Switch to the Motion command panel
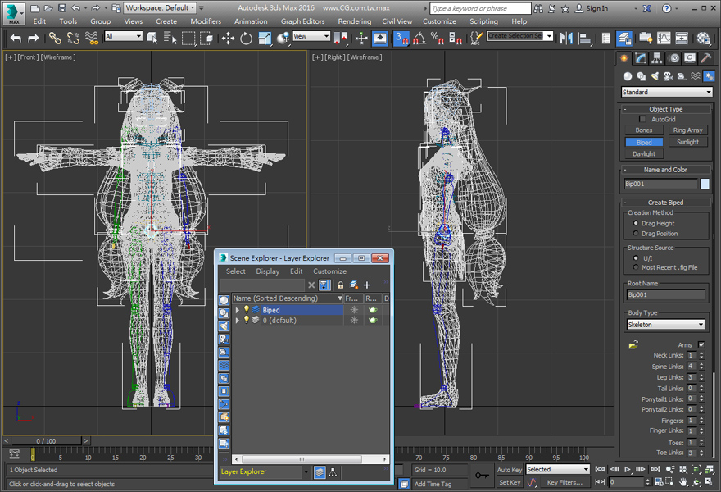Viewport: 721px width, 492px height. 674,58
